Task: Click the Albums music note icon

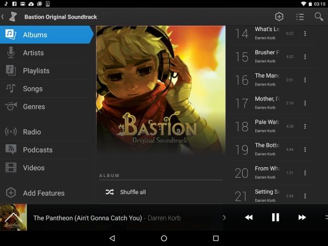Action: (11, 34)
